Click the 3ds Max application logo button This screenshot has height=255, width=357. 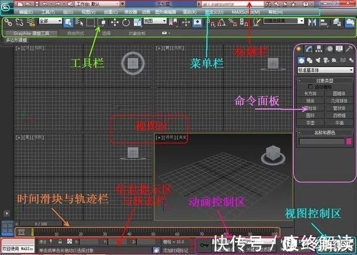6,7
